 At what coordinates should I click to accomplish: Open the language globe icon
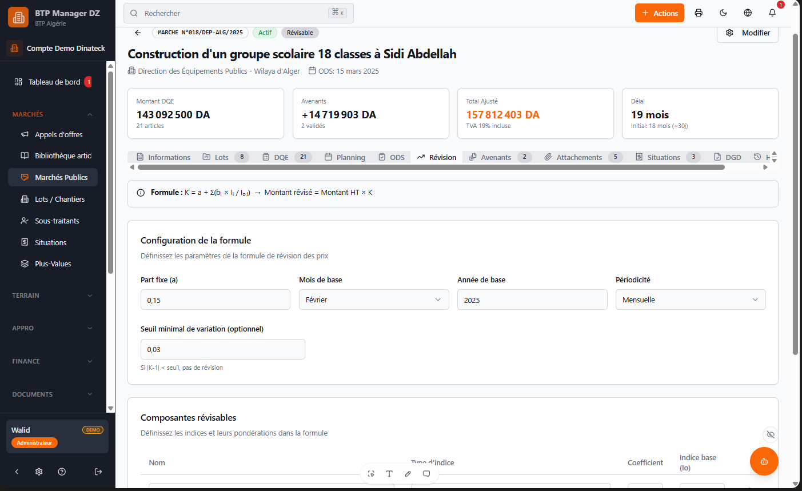(x=748, y=13)
